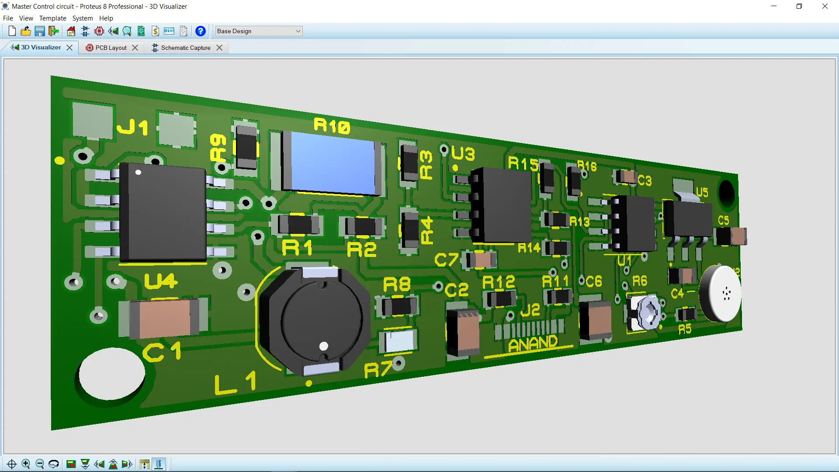Image resolution: width=839 pixels, height=472 pixels.
Task: Toggle component height bounds display
Action: 144,464
